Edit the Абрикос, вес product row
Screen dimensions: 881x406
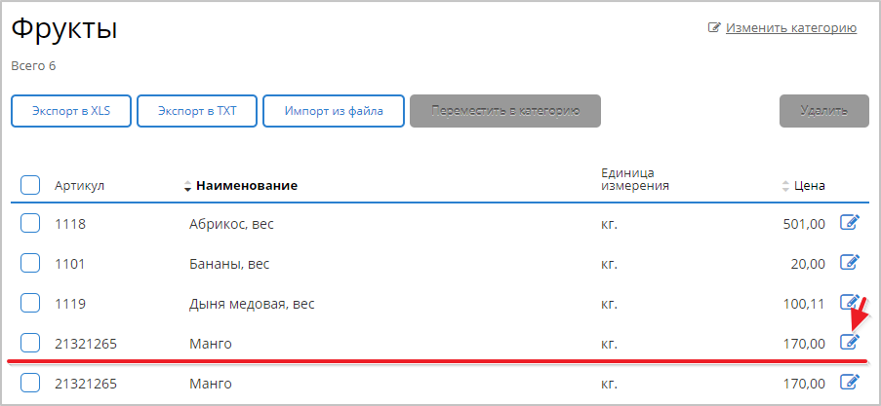(x=850, y=224)
